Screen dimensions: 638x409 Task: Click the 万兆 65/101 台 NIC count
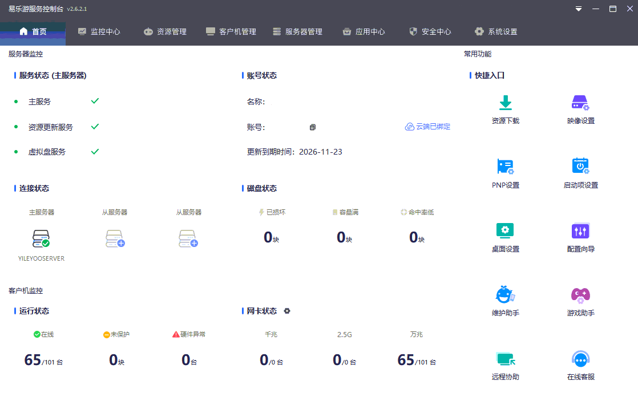(x=417, y=360)
